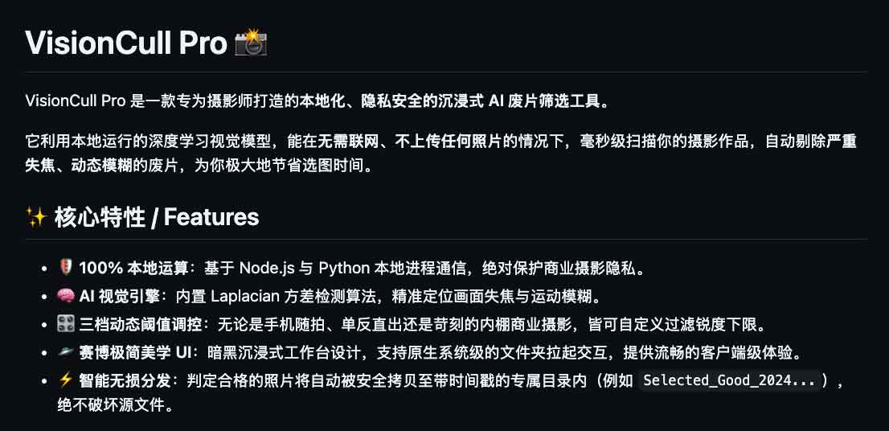Click the bold AI 视觉引擎 label
Image resolution: width=889 pixels, height=431 pixels.
tap(122, 297)
